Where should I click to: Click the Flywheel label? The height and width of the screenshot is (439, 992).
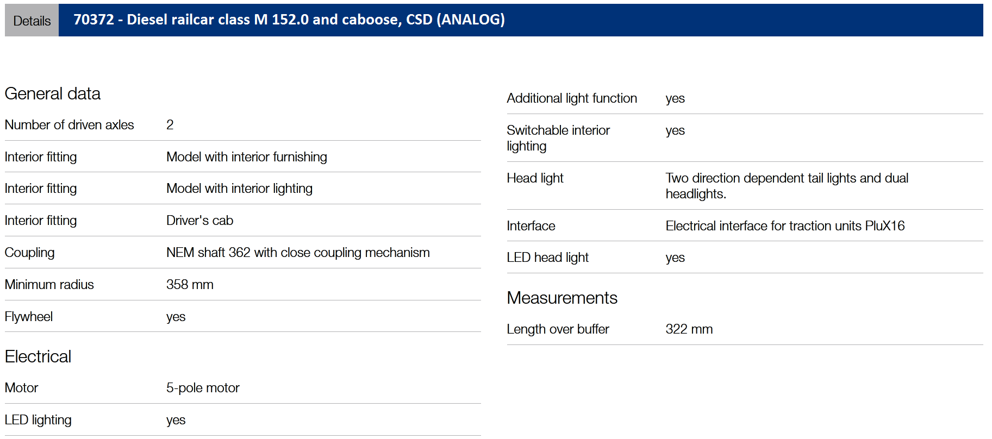(29, 317)
